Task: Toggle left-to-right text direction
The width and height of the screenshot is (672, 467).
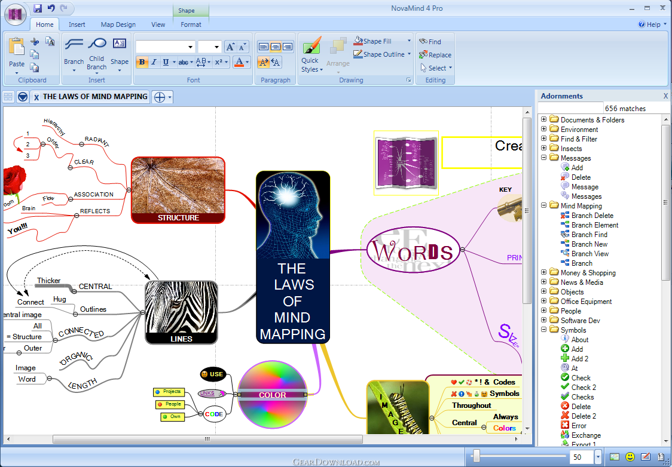Action: click(264, 63)
